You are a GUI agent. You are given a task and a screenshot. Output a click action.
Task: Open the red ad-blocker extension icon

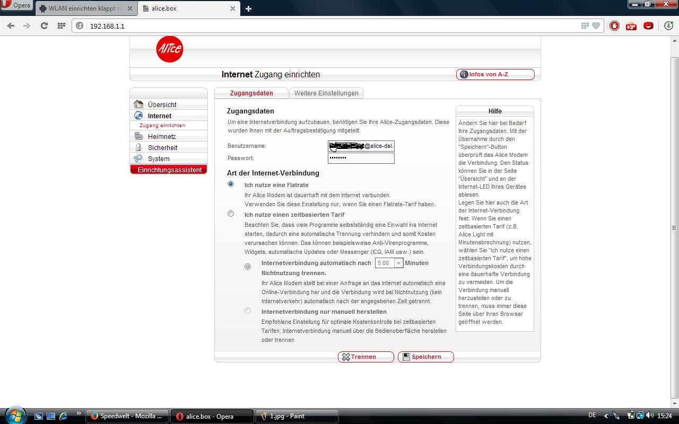[614, 25]
